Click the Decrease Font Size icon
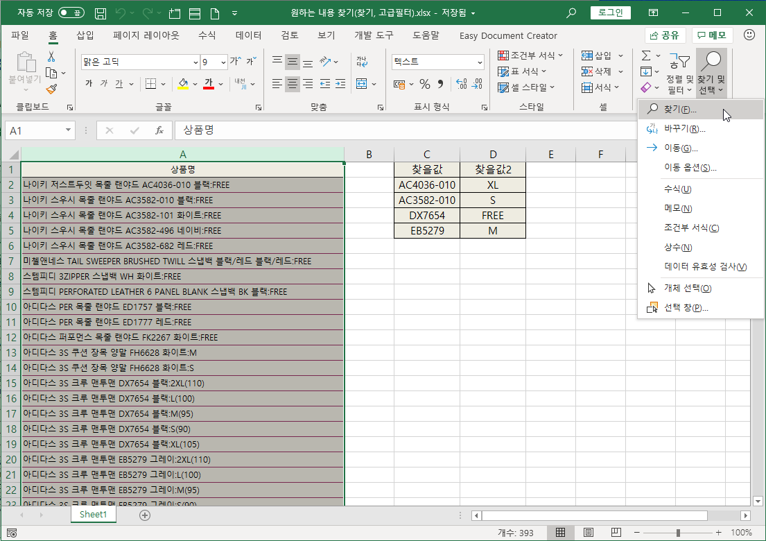This screenshot has height=541, width=766. coord(251,61)
